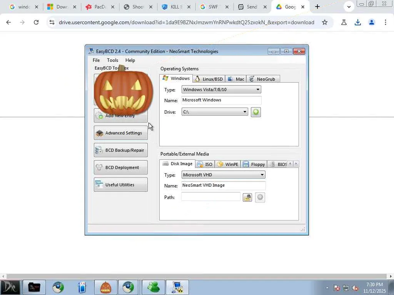This screenshot has height=295, width=394.
Task: Open the BIOS tab in Portable Media
Action: [278, 164]
